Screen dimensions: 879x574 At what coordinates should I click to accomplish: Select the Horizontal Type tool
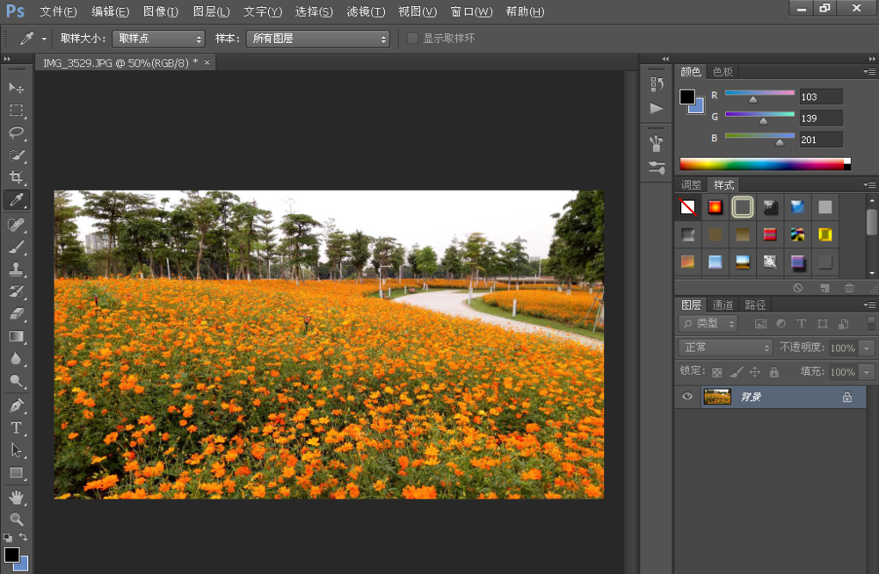(16, 427)
